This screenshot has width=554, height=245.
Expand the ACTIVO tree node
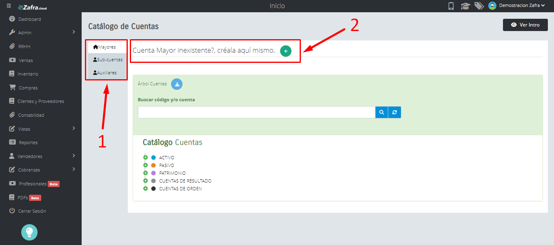click(x=145, y=158)
